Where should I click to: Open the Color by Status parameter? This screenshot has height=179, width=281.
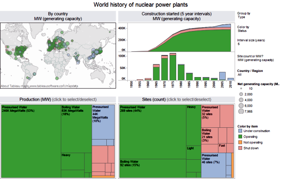[x=242, y=31]
